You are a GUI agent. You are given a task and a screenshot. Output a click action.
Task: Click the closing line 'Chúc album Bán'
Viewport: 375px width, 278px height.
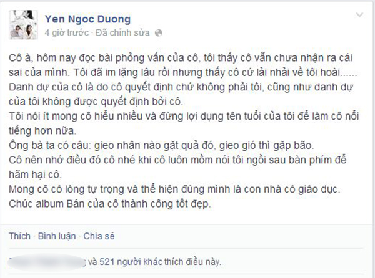point(110,204)
